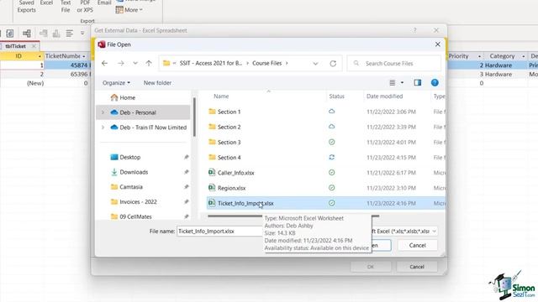Click SSIT - Access 2021 breadcrumb
This screenshot has height=302, width=538.
[x=211, y=64]
